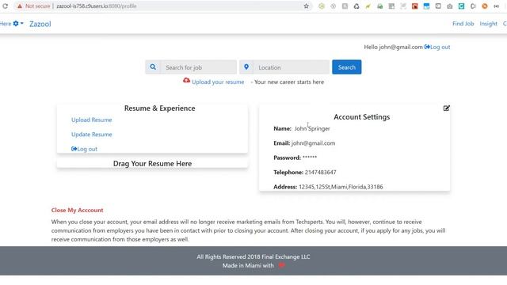Click the Account Settings heading

tap(361, 117)
